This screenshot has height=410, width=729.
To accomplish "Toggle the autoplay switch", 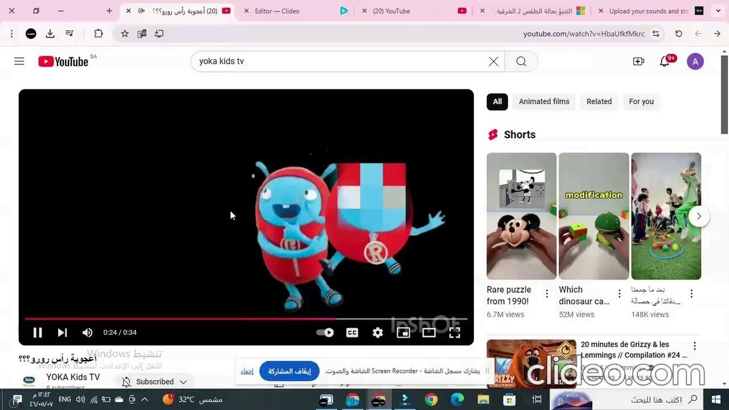I will (325, 333).
